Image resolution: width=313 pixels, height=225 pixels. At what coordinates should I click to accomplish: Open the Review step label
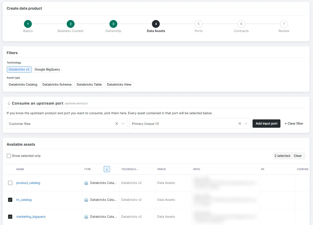[x=284, y=31]
